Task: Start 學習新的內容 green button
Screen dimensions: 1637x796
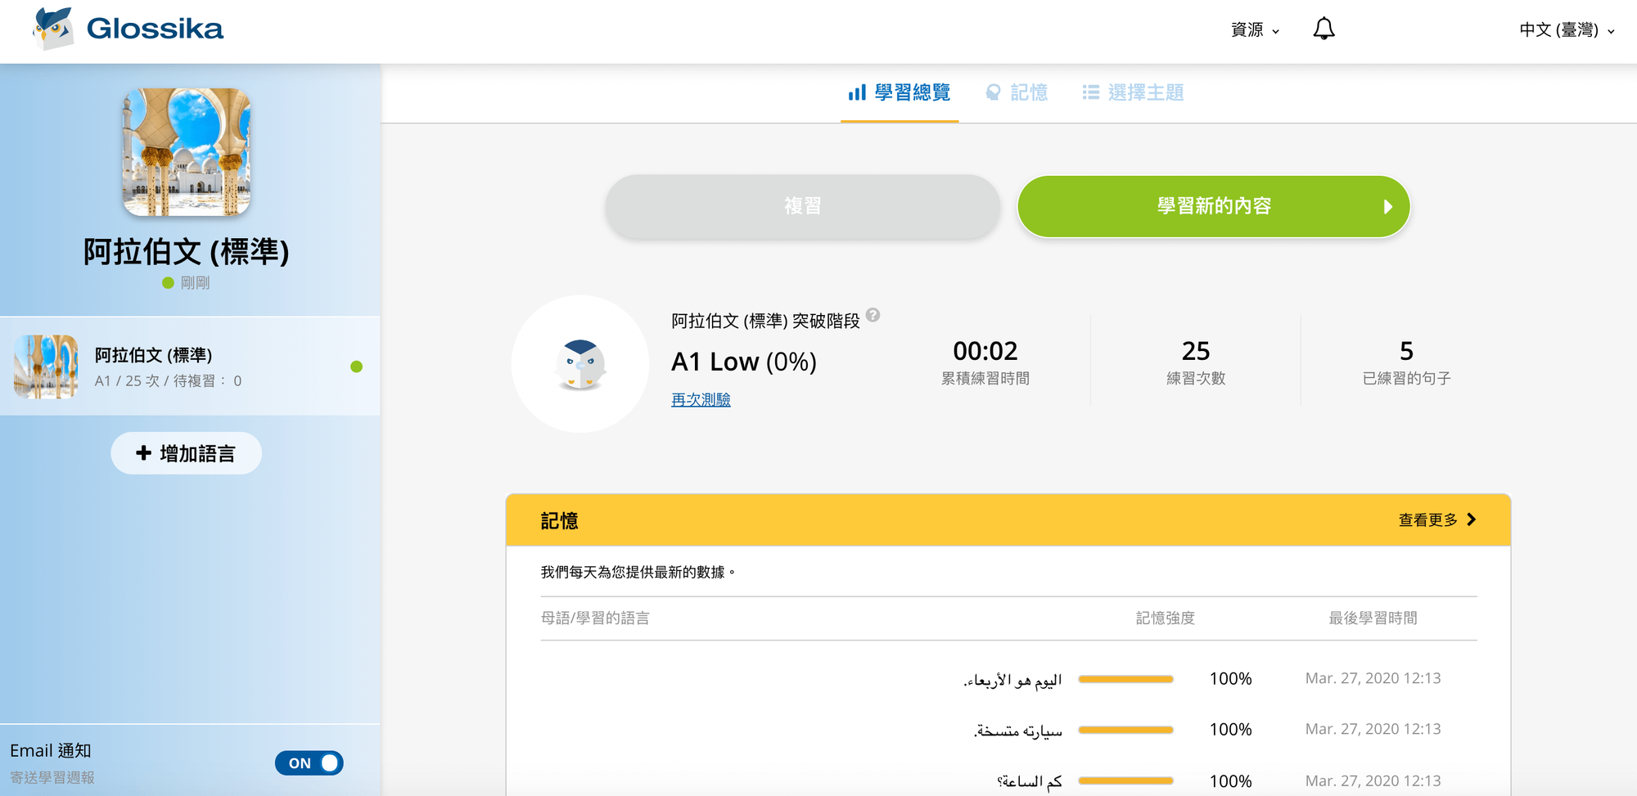Action: click(1214, 206)
